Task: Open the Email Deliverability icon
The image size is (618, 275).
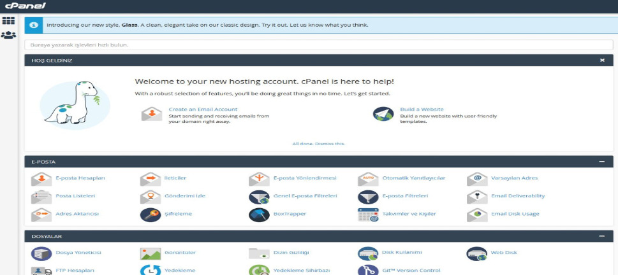Action: (477, 197)
